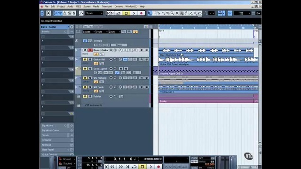Toggle monitor on Guitar Riff track
301x169 pixels.
pyautogui.click(x=115, y=60)
